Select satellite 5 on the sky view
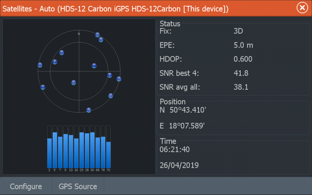The image size is (312, 195). click(55, 62)
